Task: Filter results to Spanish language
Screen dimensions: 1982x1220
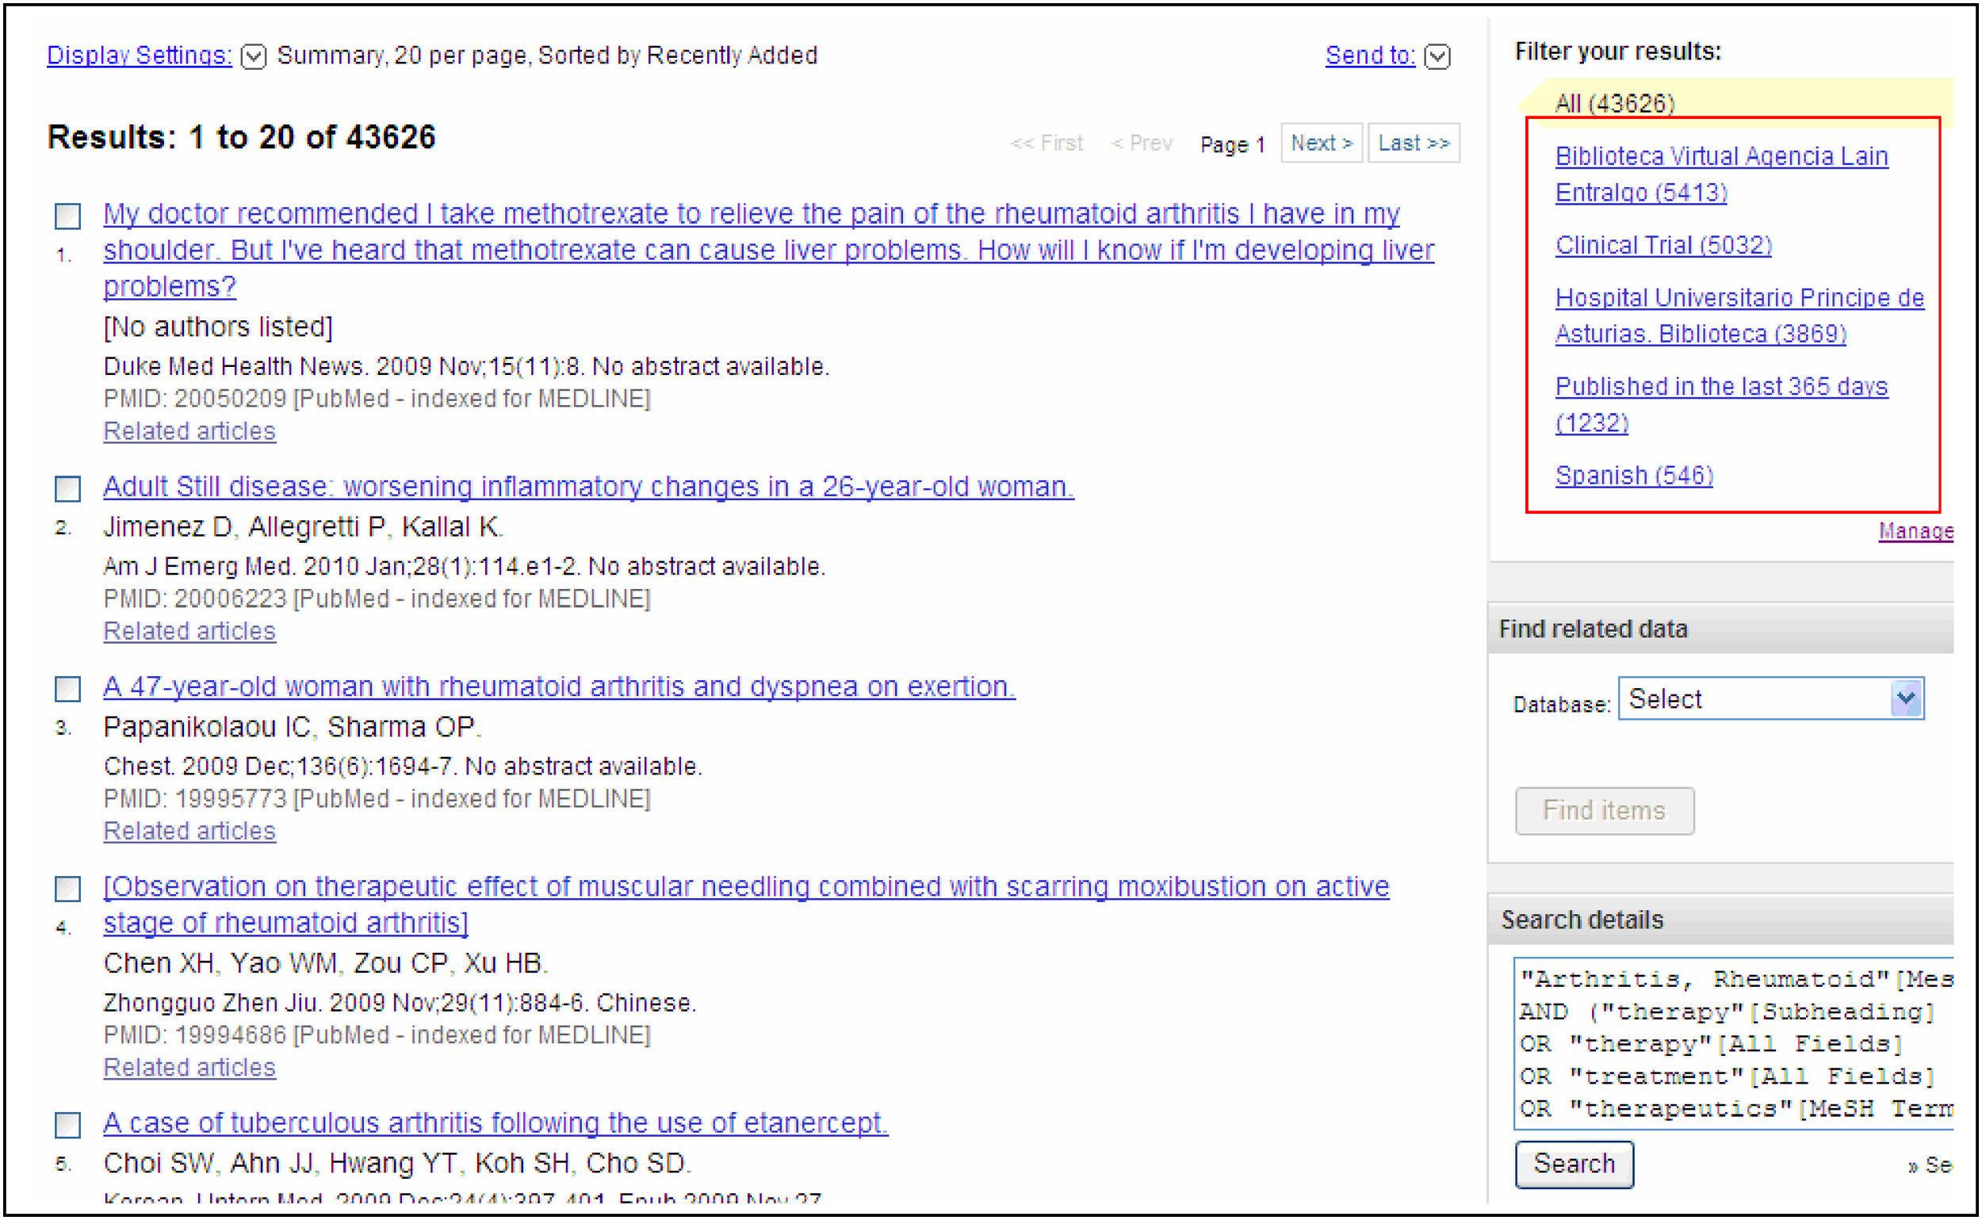Action: tap(1633, 476)
